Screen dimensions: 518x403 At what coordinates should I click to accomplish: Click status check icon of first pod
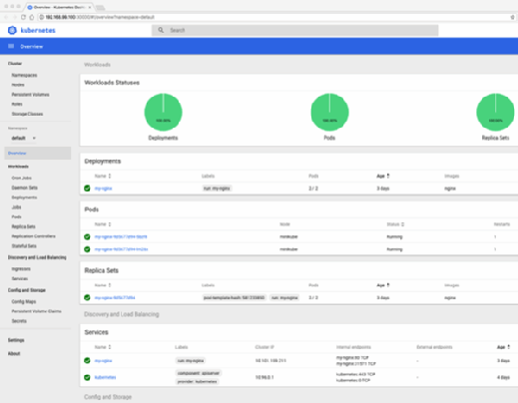pyautogui.click(x=87, y=236)
